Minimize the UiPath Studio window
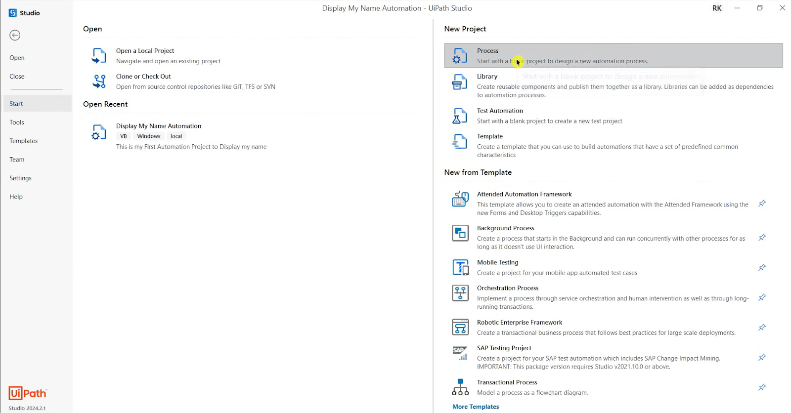791x413 pixels. click(x=737, y=8)
